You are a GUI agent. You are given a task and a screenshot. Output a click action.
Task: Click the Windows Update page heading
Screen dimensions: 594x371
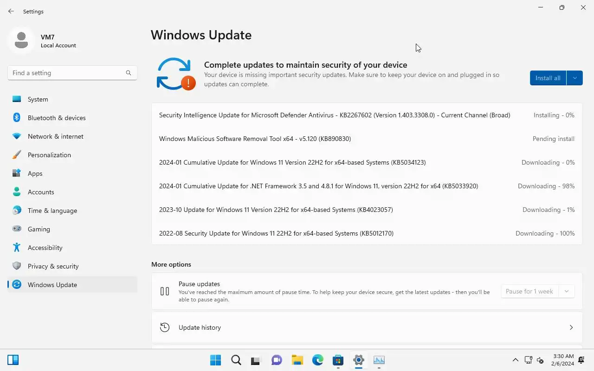[201, 35]
